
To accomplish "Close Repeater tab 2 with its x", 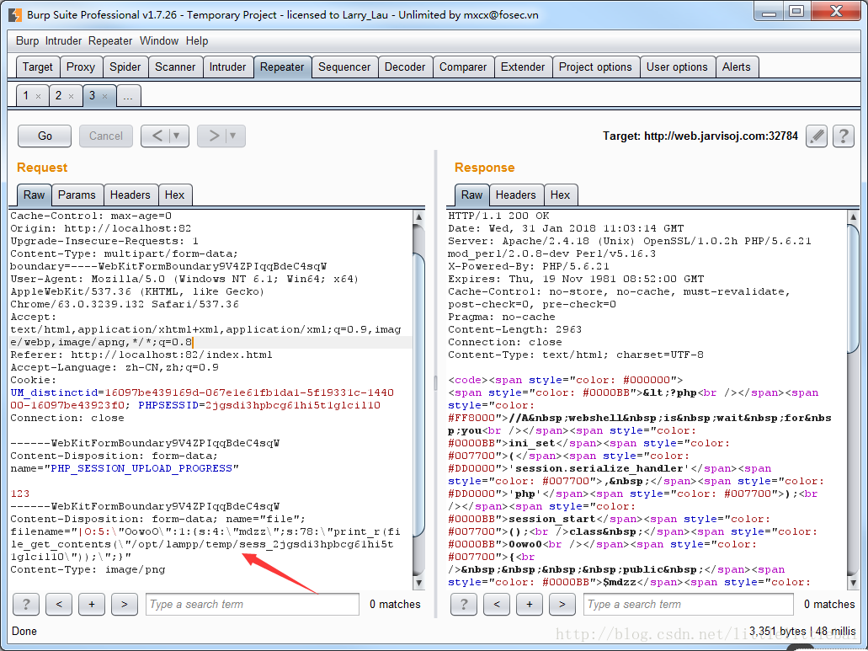I will [71, 96].
